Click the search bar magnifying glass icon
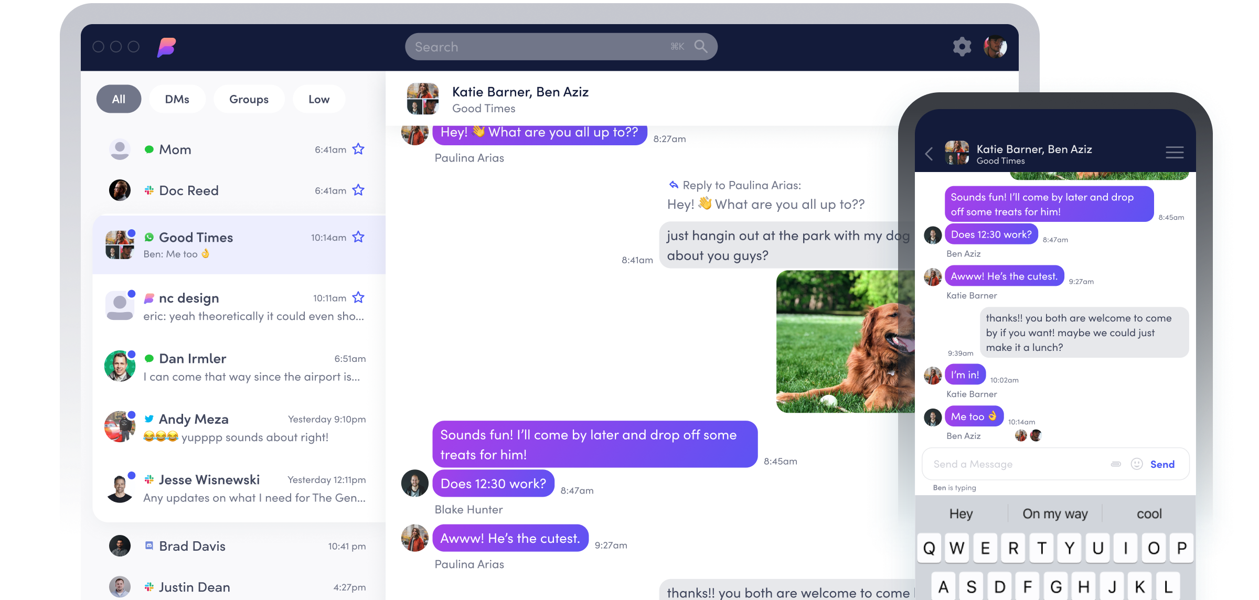Screen dimensions: 1259x600 (x=699, y=46)
